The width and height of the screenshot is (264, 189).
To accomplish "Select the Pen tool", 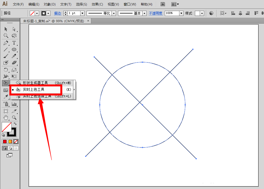I will (x=6, y=43).
